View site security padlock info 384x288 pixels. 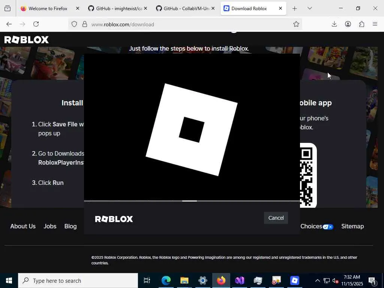[84, 24]
